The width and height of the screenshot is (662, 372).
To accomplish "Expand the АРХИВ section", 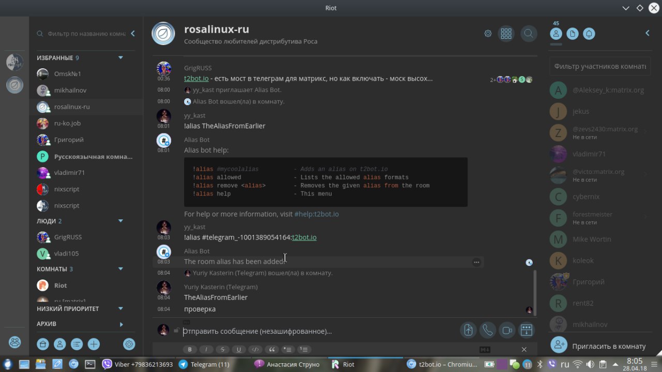I will 122,324.
